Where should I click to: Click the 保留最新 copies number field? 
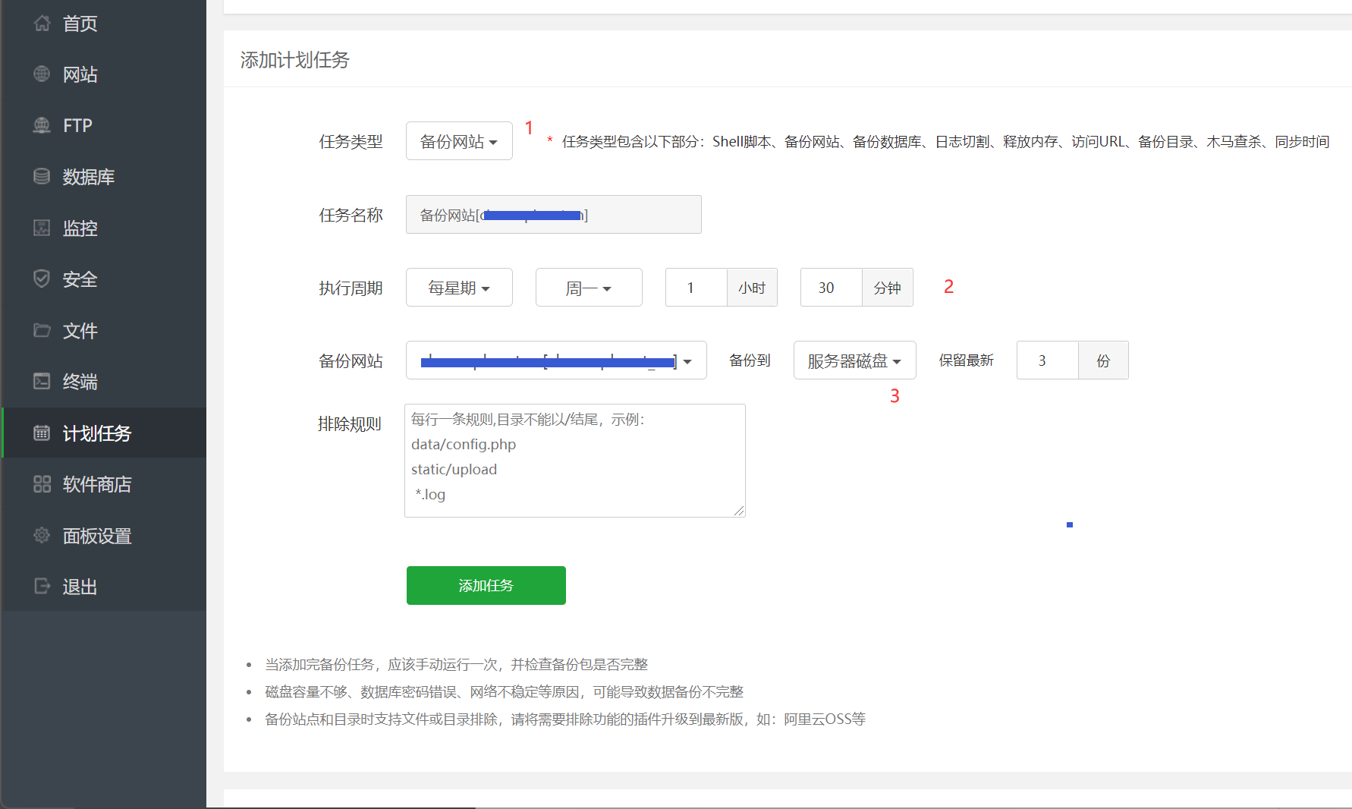pyautogui.click(x=1047, y=360)
